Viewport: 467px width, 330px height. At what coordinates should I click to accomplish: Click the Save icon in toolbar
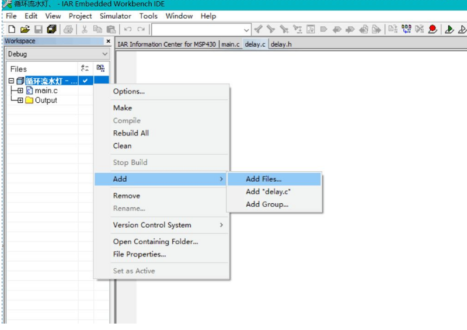pyautogui.click(x=39, y=29)
